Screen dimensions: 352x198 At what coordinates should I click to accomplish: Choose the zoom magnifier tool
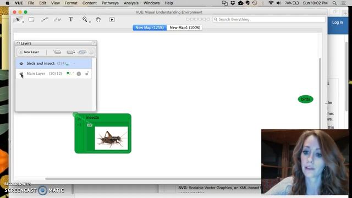click(85, 19)
